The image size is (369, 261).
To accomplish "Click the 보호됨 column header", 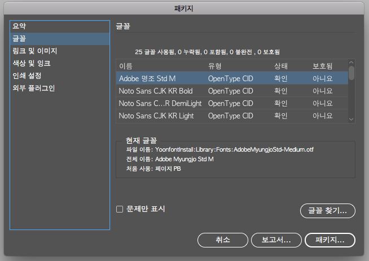I will click(x=322, y=66).
